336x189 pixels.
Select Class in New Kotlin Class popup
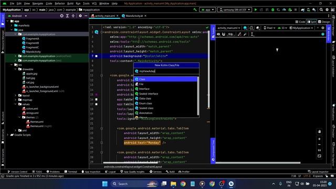(165, 79)
